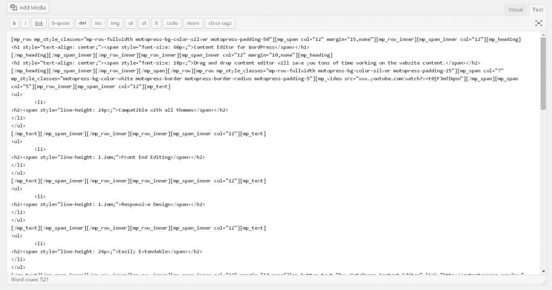Insert list item with li button
The width and height of the screenshot is (552, 290).
click(156, 23)
